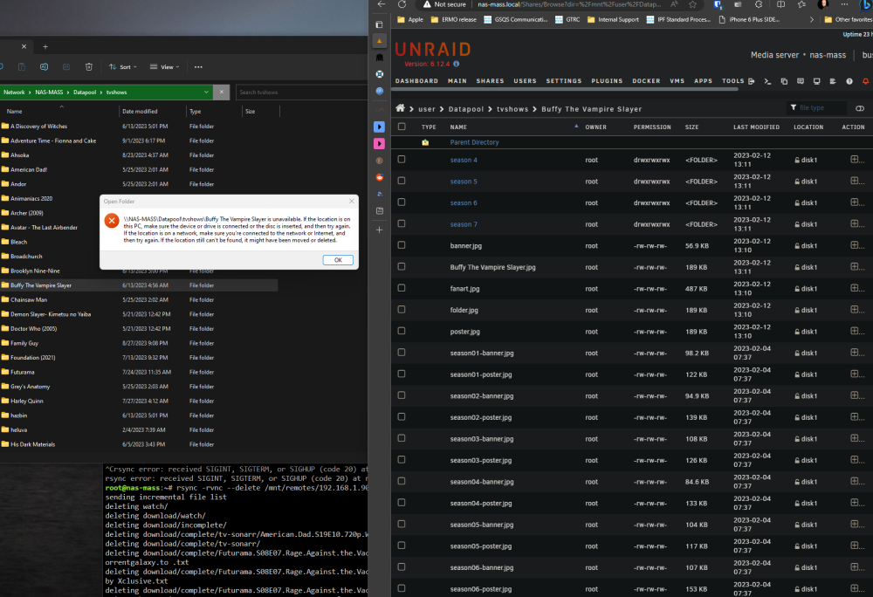The height and width of the screenshot is (597, 873).
Task: Open the Sort dropdown in Explorer
Action: point(123,66)
